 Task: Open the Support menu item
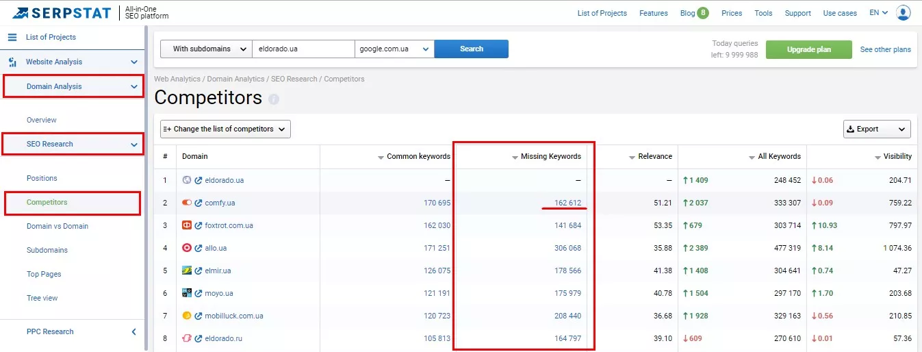pos(798,13)
